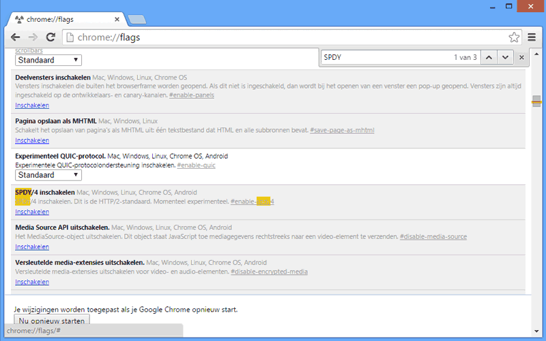The image size is (546, 341).
Task: Reload the page with refresh icon
Action: [x=51, y=37]
